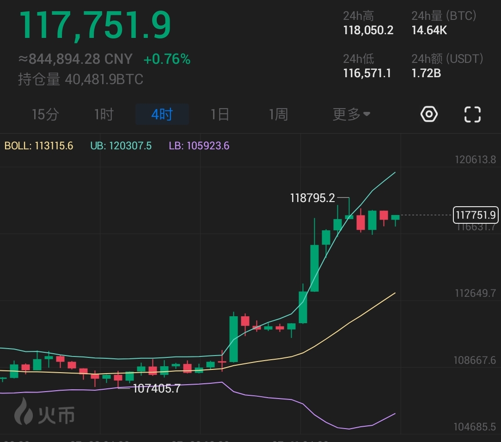
Task: Switch to the 15分 interval
Action: tap(45, 114)
